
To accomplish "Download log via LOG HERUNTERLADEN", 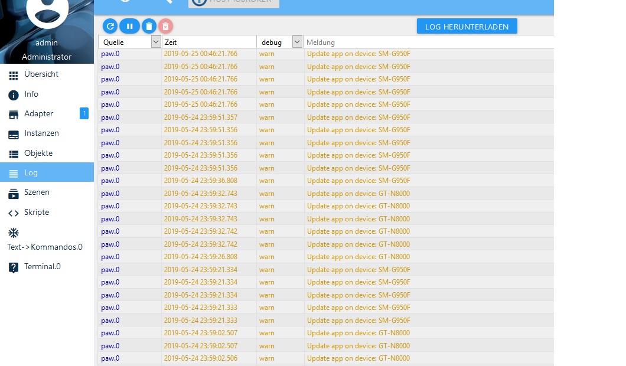I will pyautogui.click(x=467, y=27).
